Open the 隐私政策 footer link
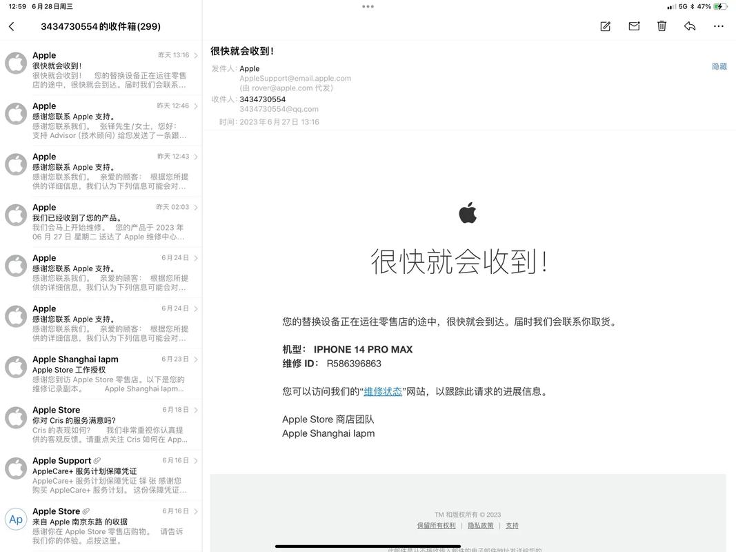 tap(480, 525)
